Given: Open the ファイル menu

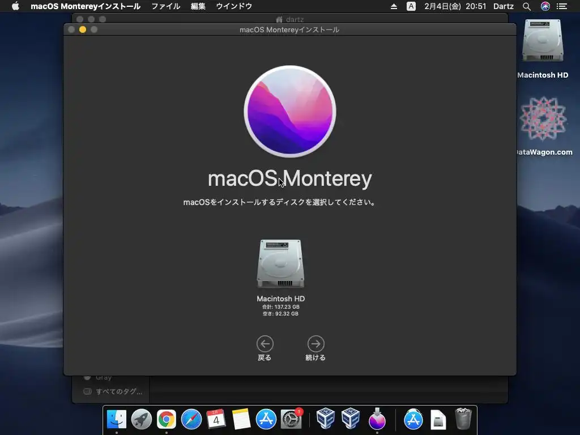Looking at the screenshot, I should click(166, 6).
